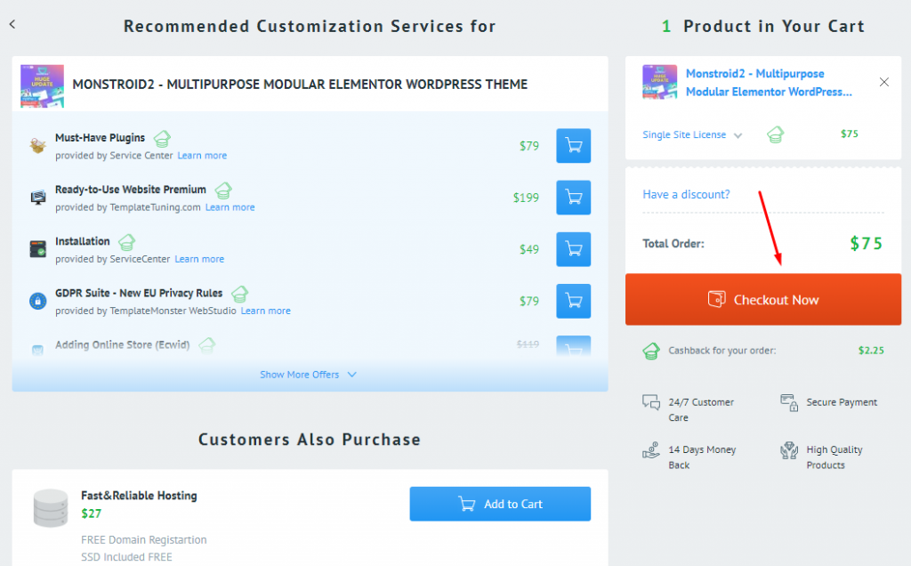Add Must-Have Plugins to cart
911x566 pixels.
tap(574, 146)
